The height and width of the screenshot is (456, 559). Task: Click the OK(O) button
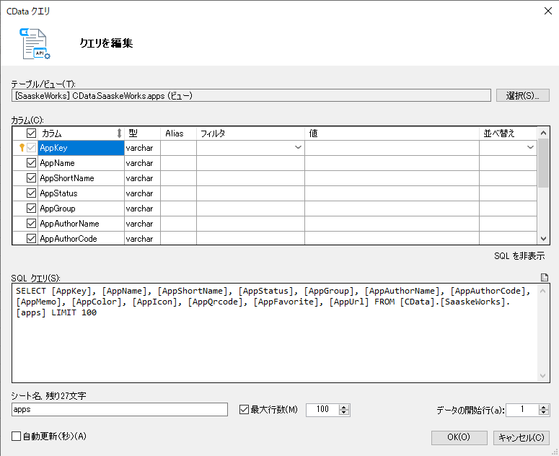[459, 437]
